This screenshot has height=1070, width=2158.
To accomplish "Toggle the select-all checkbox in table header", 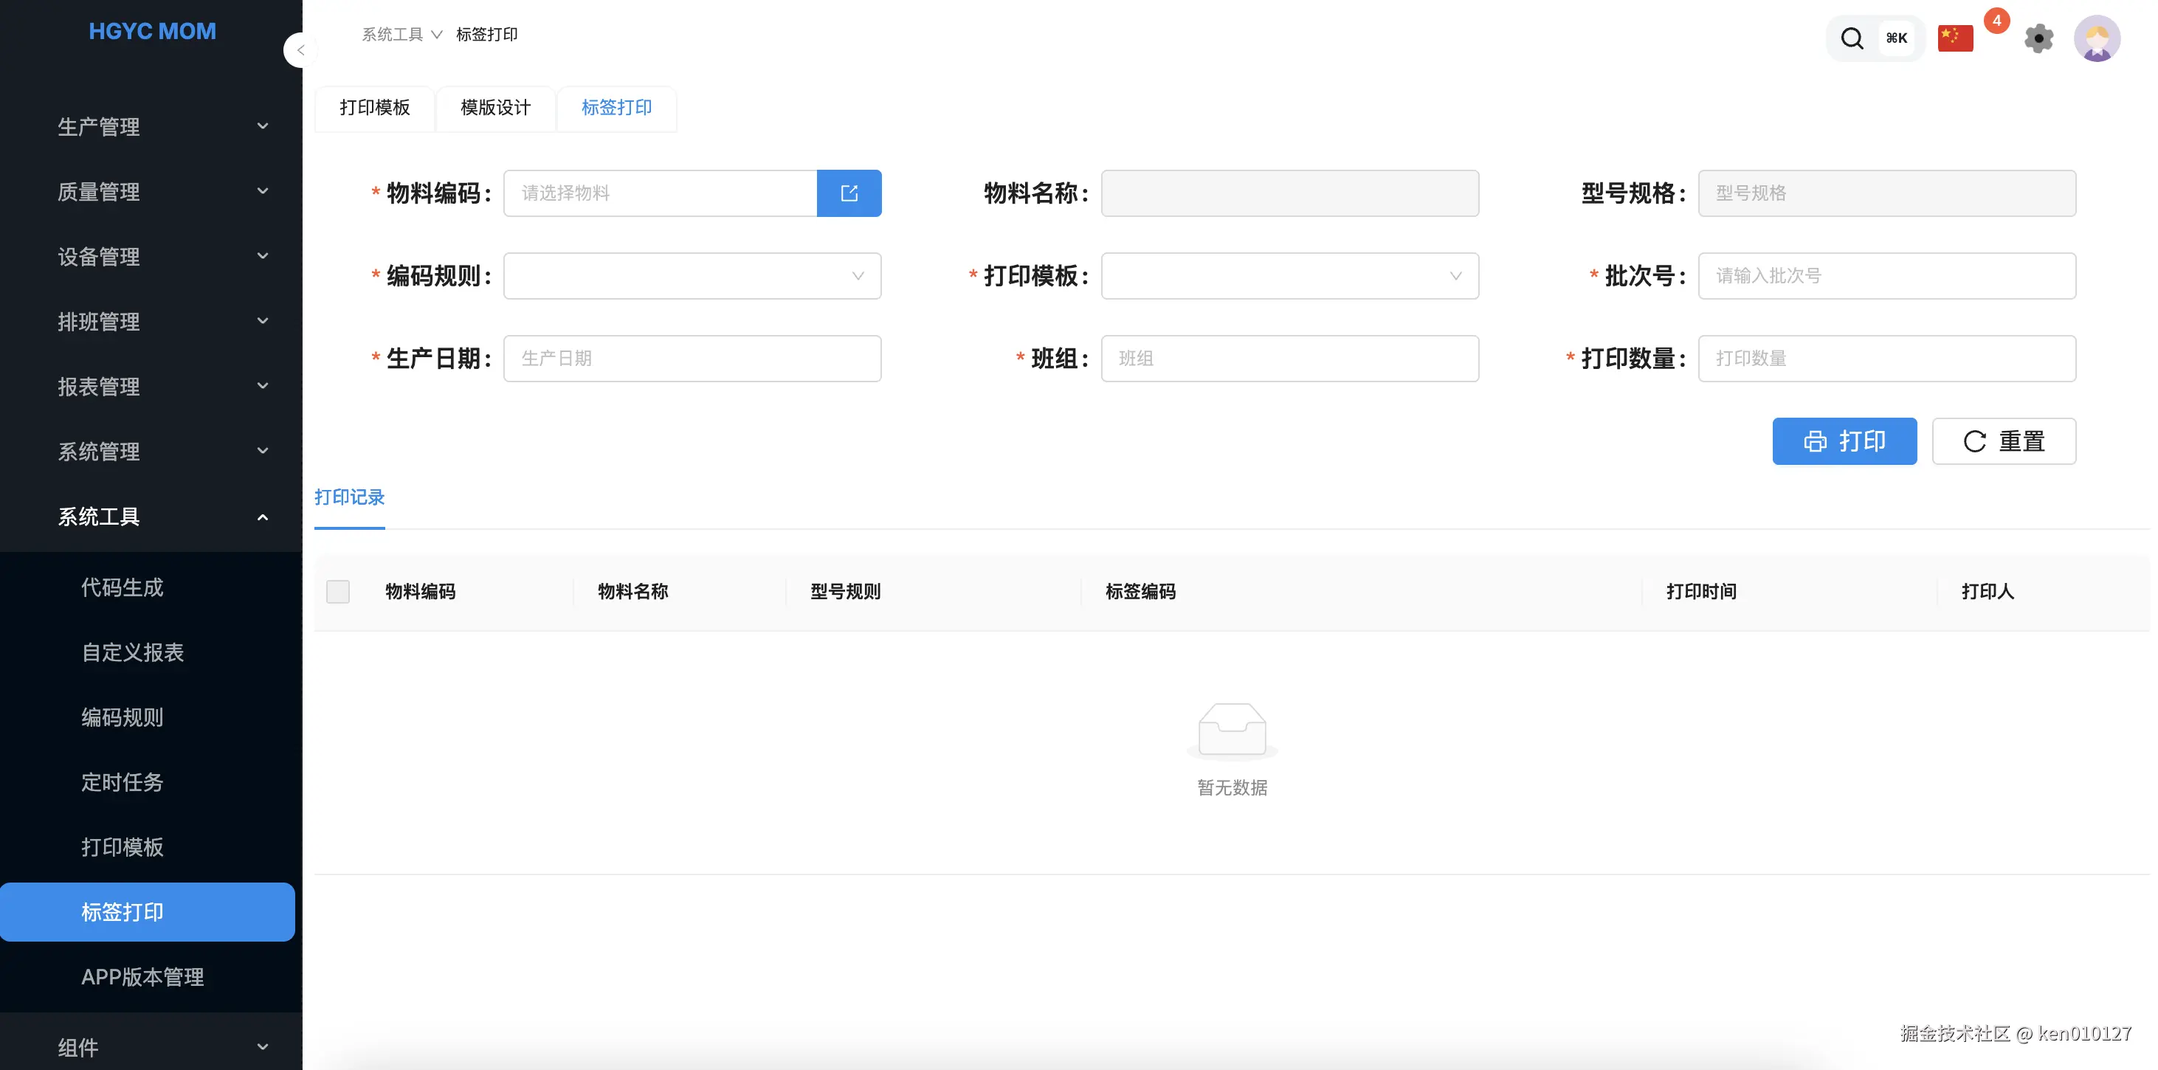I will (x=337, y=592).
